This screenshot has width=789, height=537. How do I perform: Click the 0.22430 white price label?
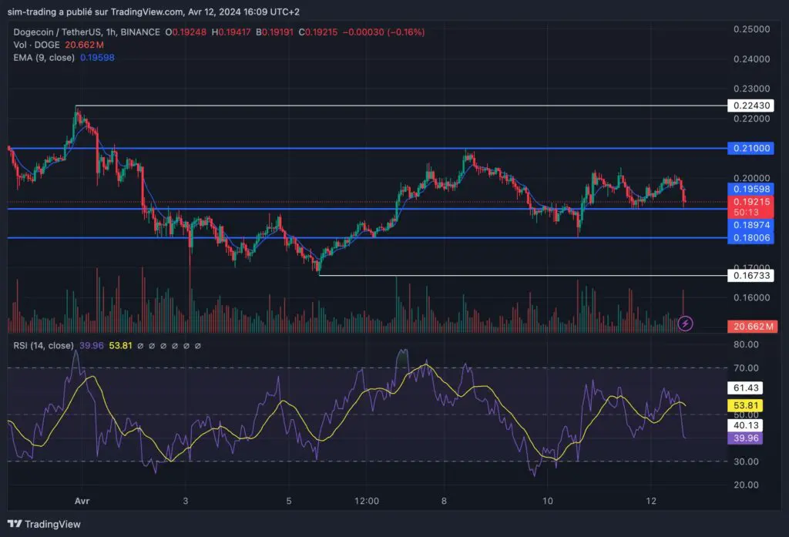click(750, 106)
